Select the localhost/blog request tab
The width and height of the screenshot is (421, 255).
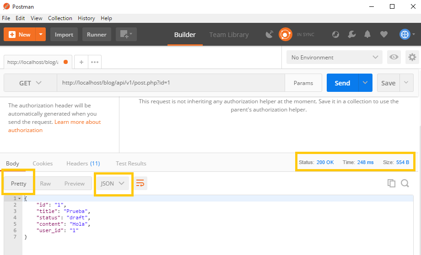click(38, 62)
